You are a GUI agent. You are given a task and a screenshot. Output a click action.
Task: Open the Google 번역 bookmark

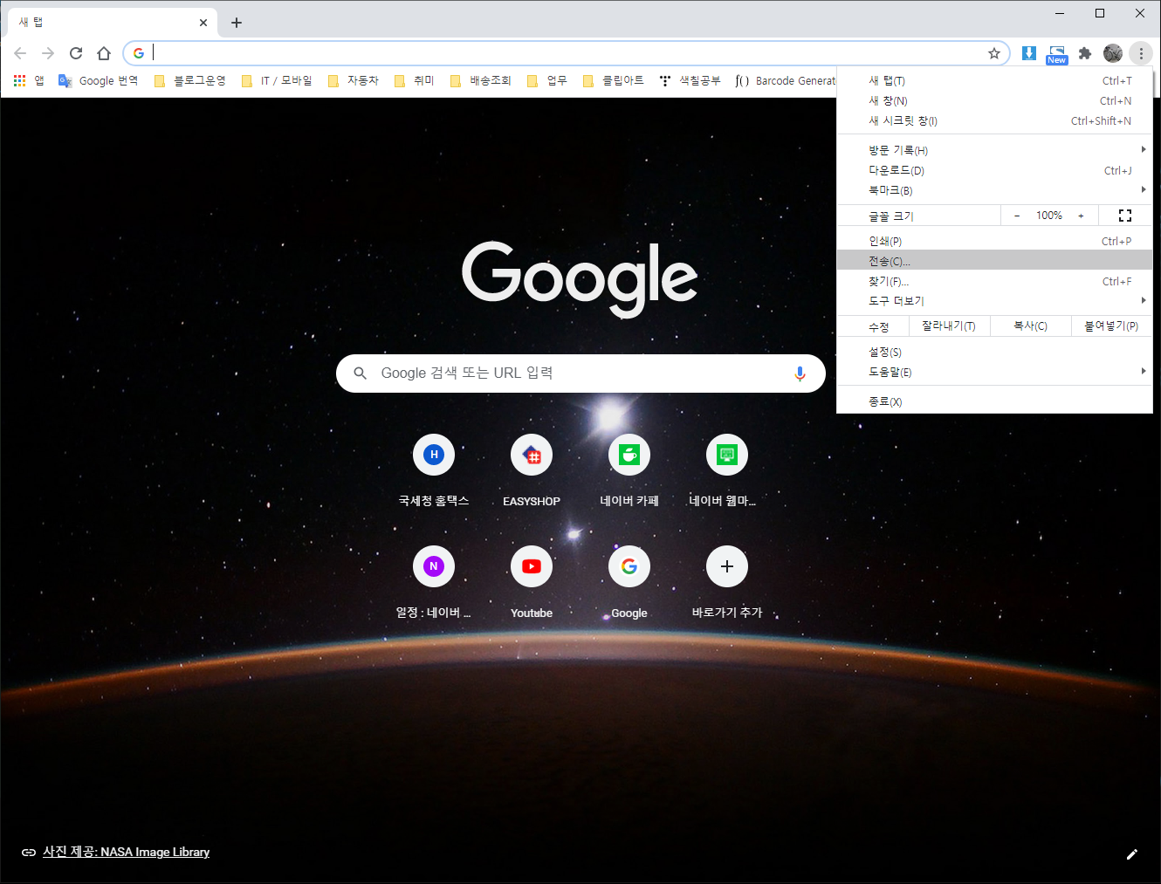(99, 80)
